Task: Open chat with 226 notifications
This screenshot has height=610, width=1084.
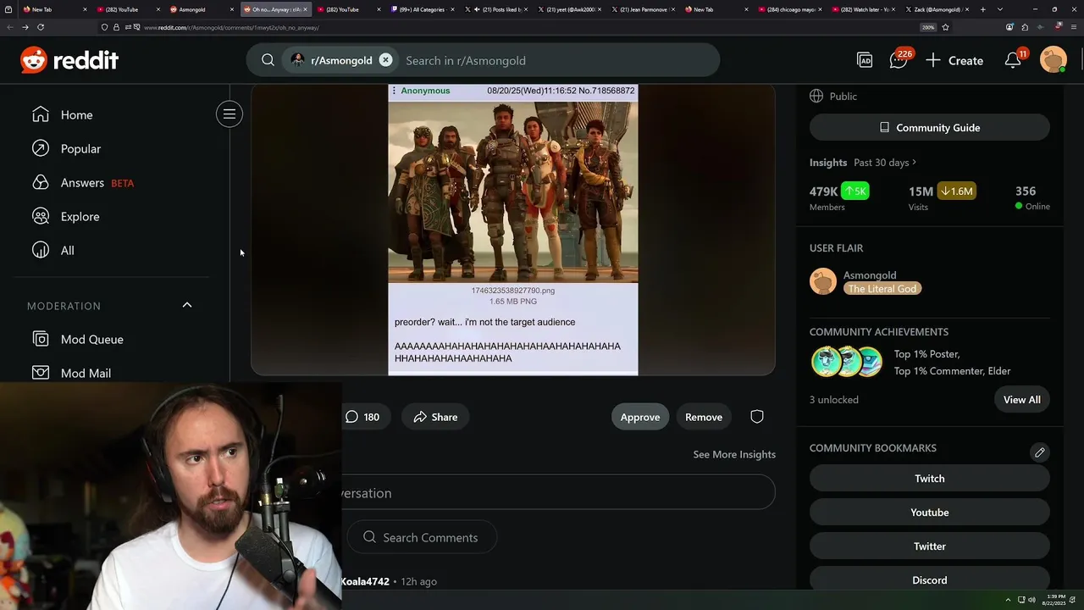Action: coord(899,60)
